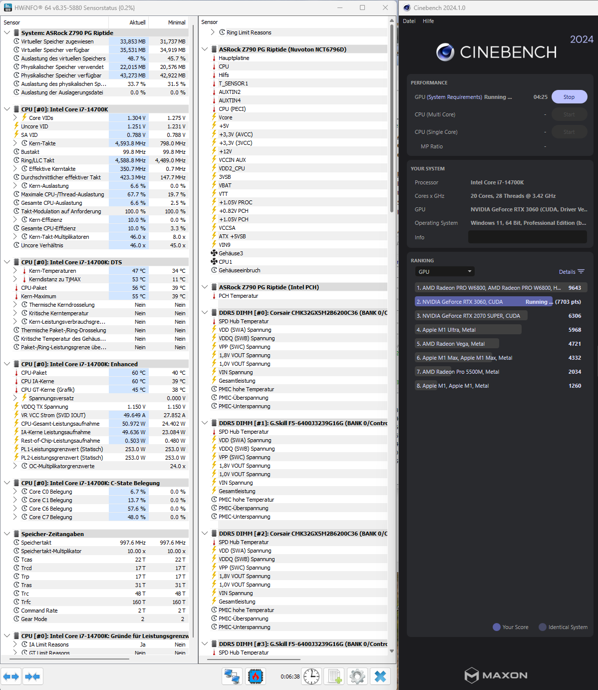Click the Cinebench sphere logo

(x=445, y=52)
